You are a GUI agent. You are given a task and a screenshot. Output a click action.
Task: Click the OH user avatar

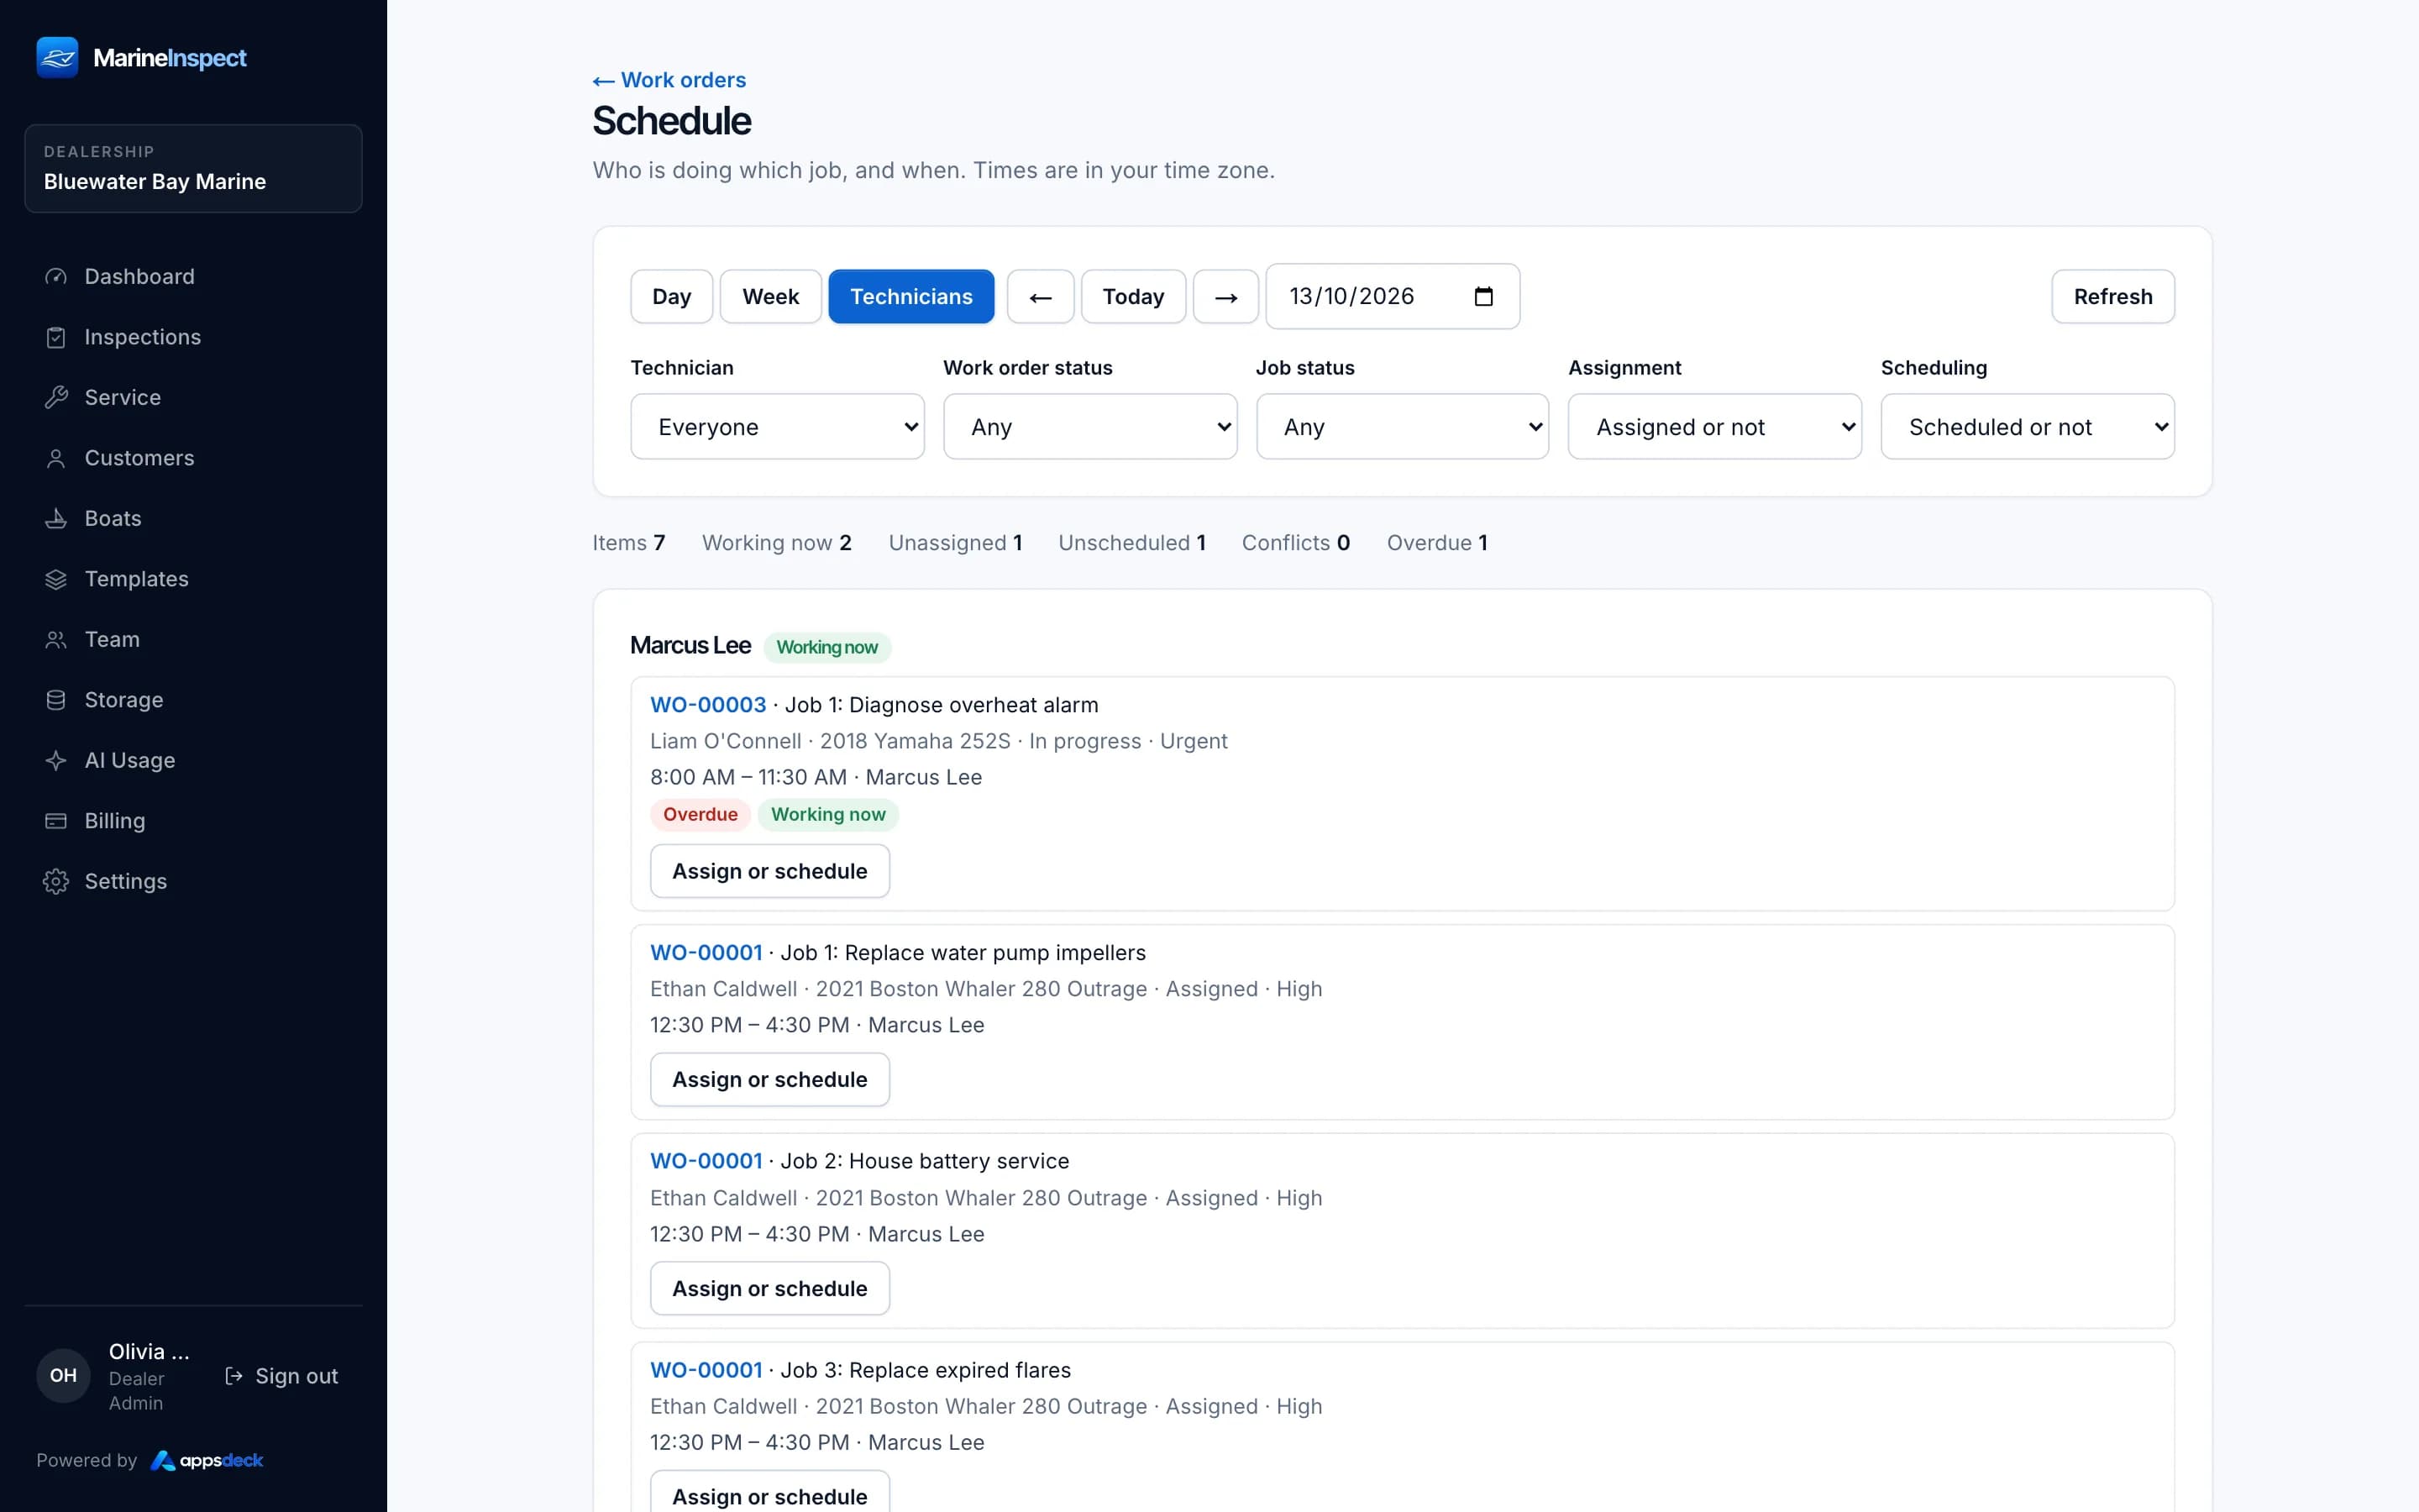tap(63, 1375)
